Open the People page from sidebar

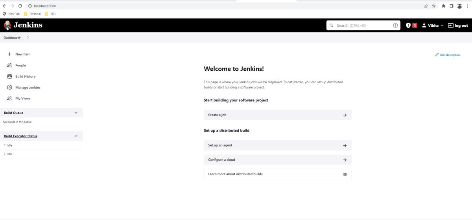[x=20, y=65]
